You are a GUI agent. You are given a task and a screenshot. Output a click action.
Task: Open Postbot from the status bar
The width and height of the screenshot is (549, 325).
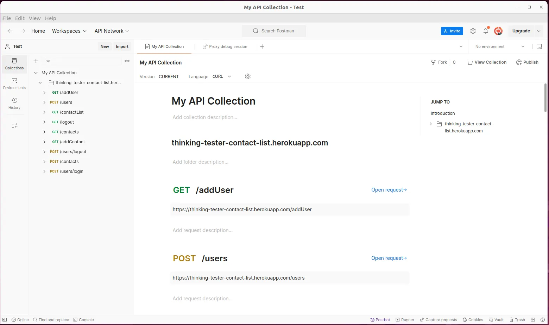[x=380, y=320]
